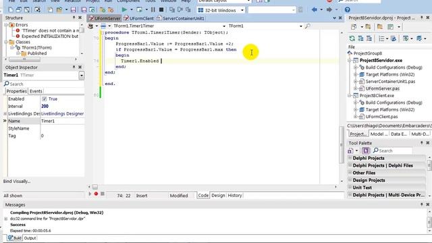Click the Save All icon
The image size is (432, 243).
click(84, 10)
